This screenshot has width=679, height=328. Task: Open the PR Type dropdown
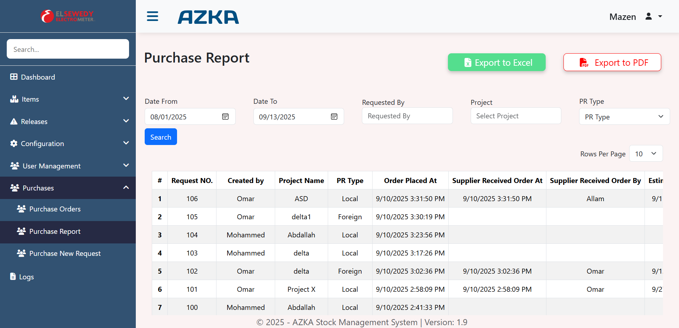click(x=624, y=117)
